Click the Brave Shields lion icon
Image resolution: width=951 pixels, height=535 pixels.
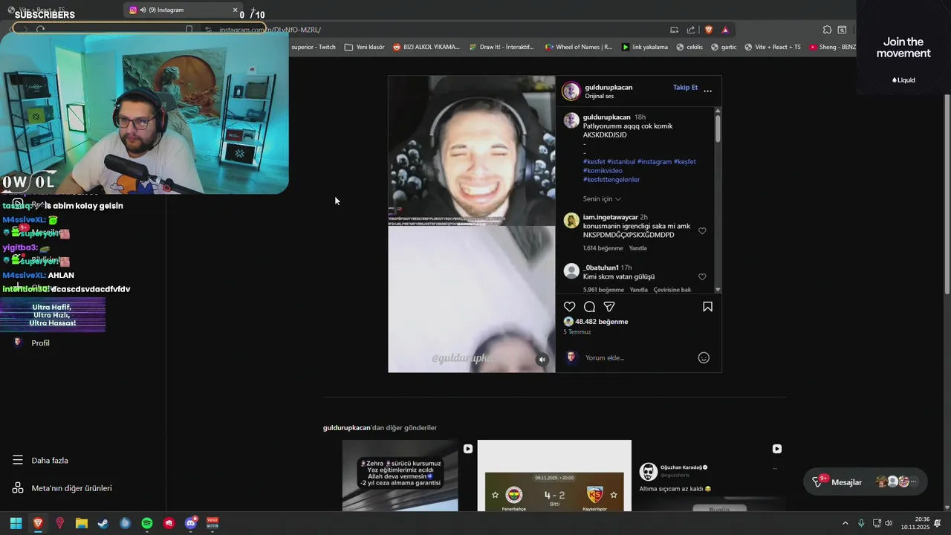pyautogui.click(x=708, y=30)
